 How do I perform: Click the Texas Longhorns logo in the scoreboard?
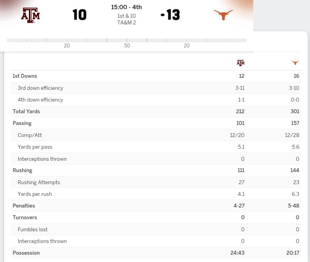coord(224,15)
